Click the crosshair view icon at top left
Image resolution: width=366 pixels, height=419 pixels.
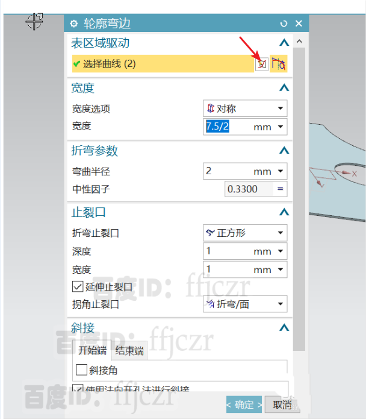[x=35, y=21]
